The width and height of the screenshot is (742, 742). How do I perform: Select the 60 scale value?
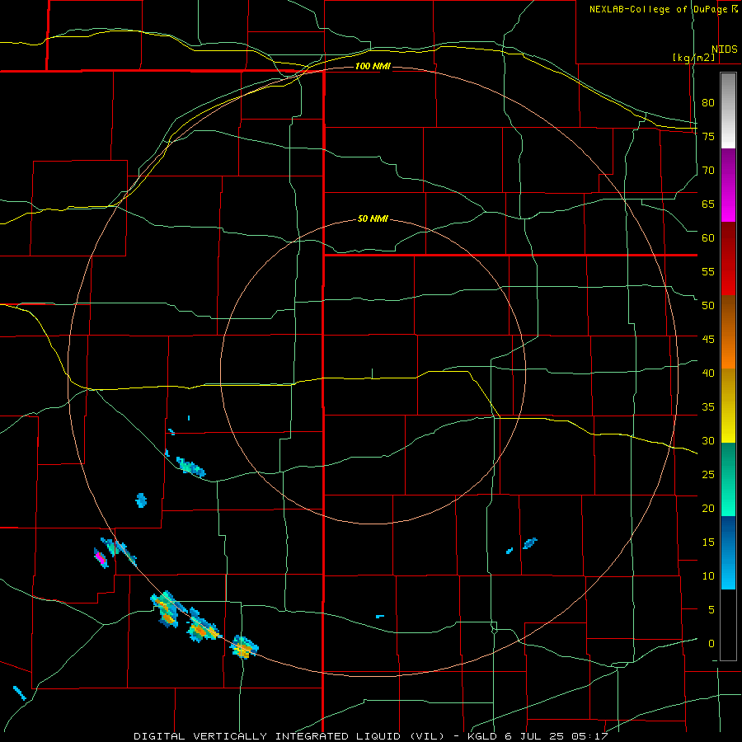(708, 238)
